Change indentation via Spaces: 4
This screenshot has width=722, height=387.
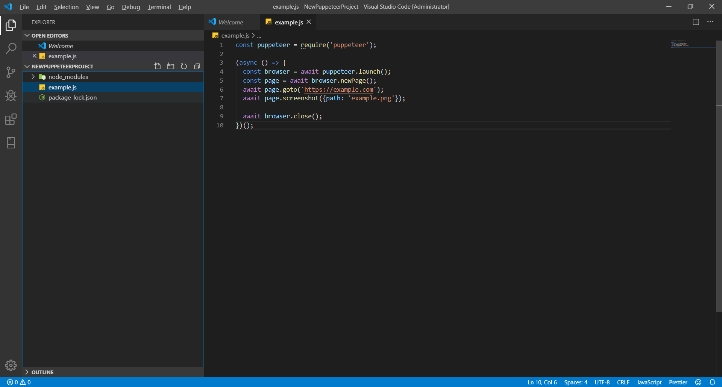(x=575, y=382)
